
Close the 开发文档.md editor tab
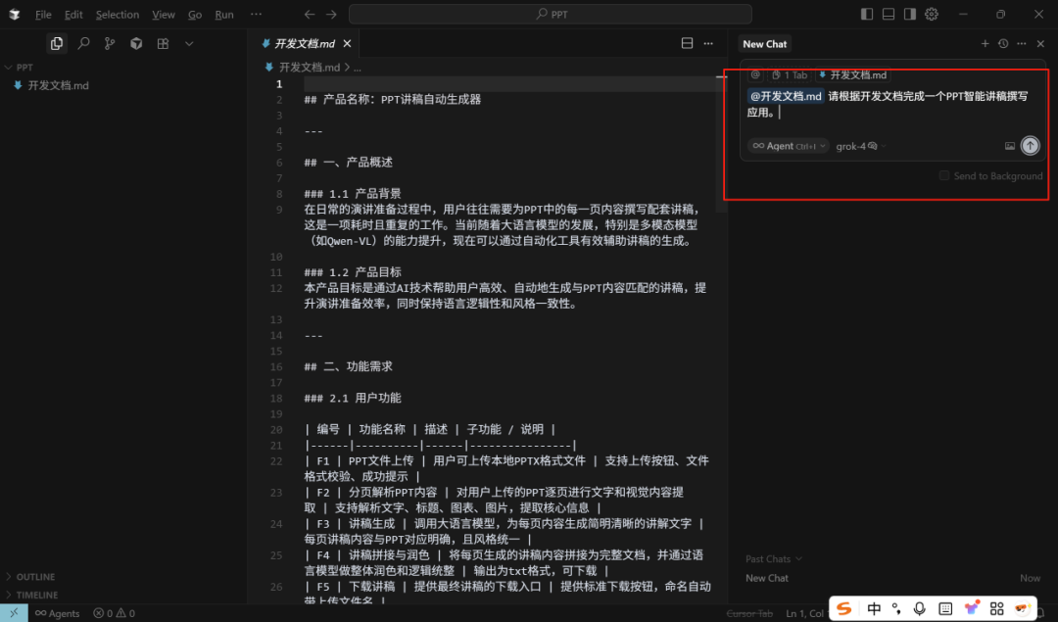coord(347,43)
